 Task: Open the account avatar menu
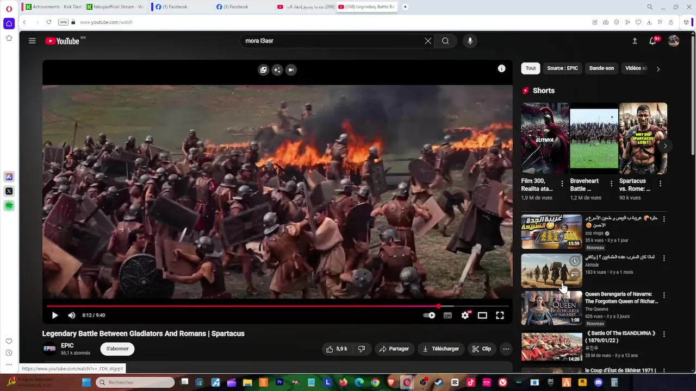[674, 41]
